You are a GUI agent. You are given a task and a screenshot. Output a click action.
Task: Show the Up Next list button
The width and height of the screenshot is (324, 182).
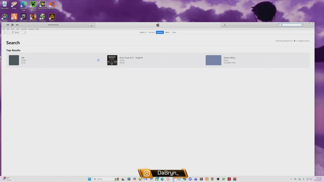(x=225, y=25)
